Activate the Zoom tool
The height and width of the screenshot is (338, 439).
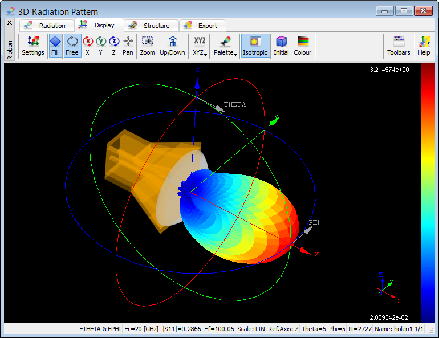147,46
